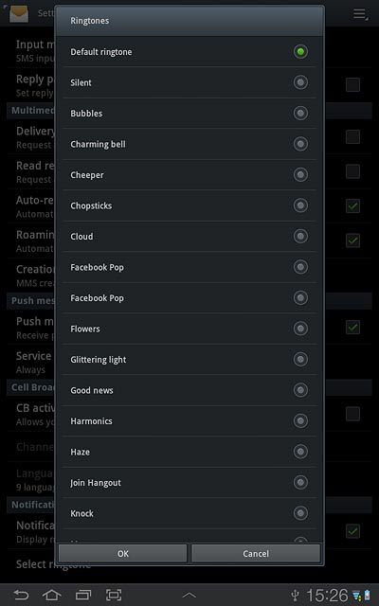Choose the Bubbles ringtone option
Viewport: 379px width, 606px height.
189,114
